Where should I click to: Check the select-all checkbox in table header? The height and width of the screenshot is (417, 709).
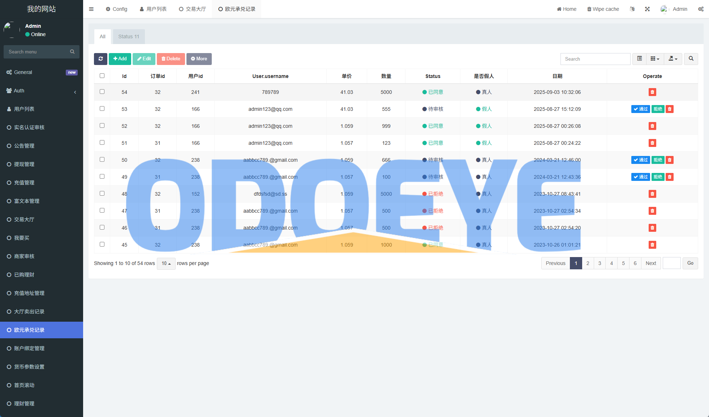(102, 76)
